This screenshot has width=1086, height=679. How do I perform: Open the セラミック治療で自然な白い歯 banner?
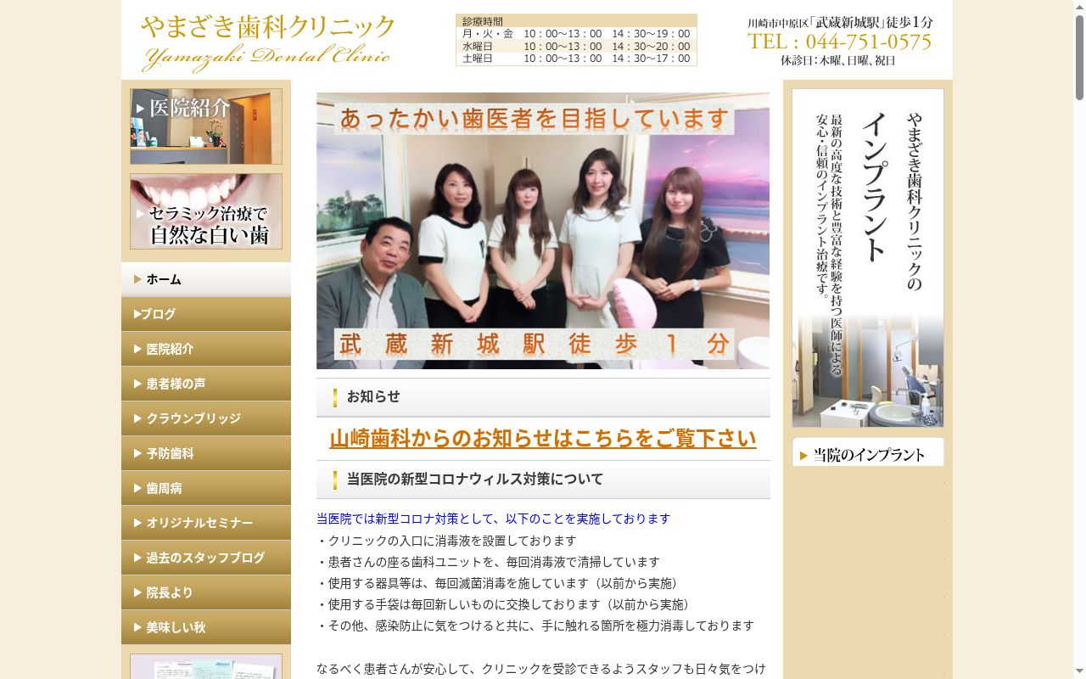(x=206, y=211)
